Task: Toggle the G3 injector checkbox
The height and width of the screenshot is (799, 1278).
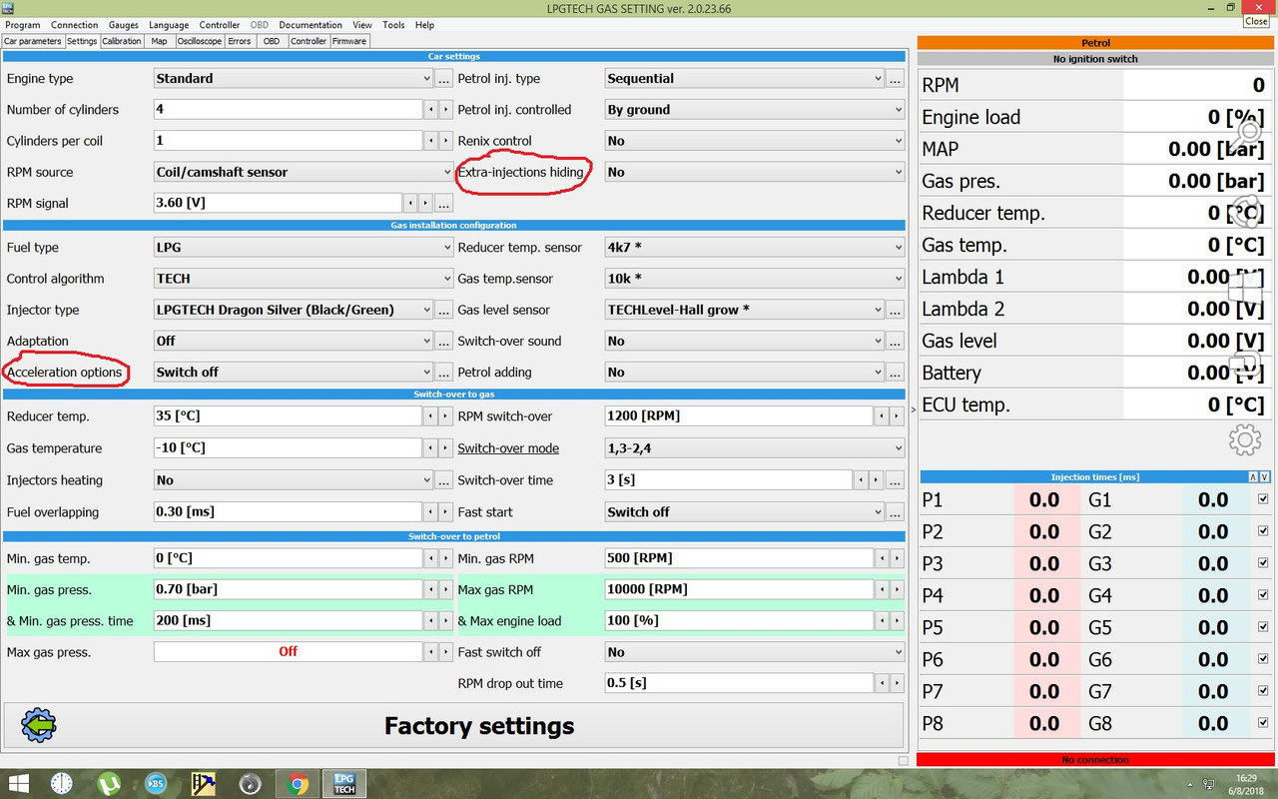Action: 1263,563
